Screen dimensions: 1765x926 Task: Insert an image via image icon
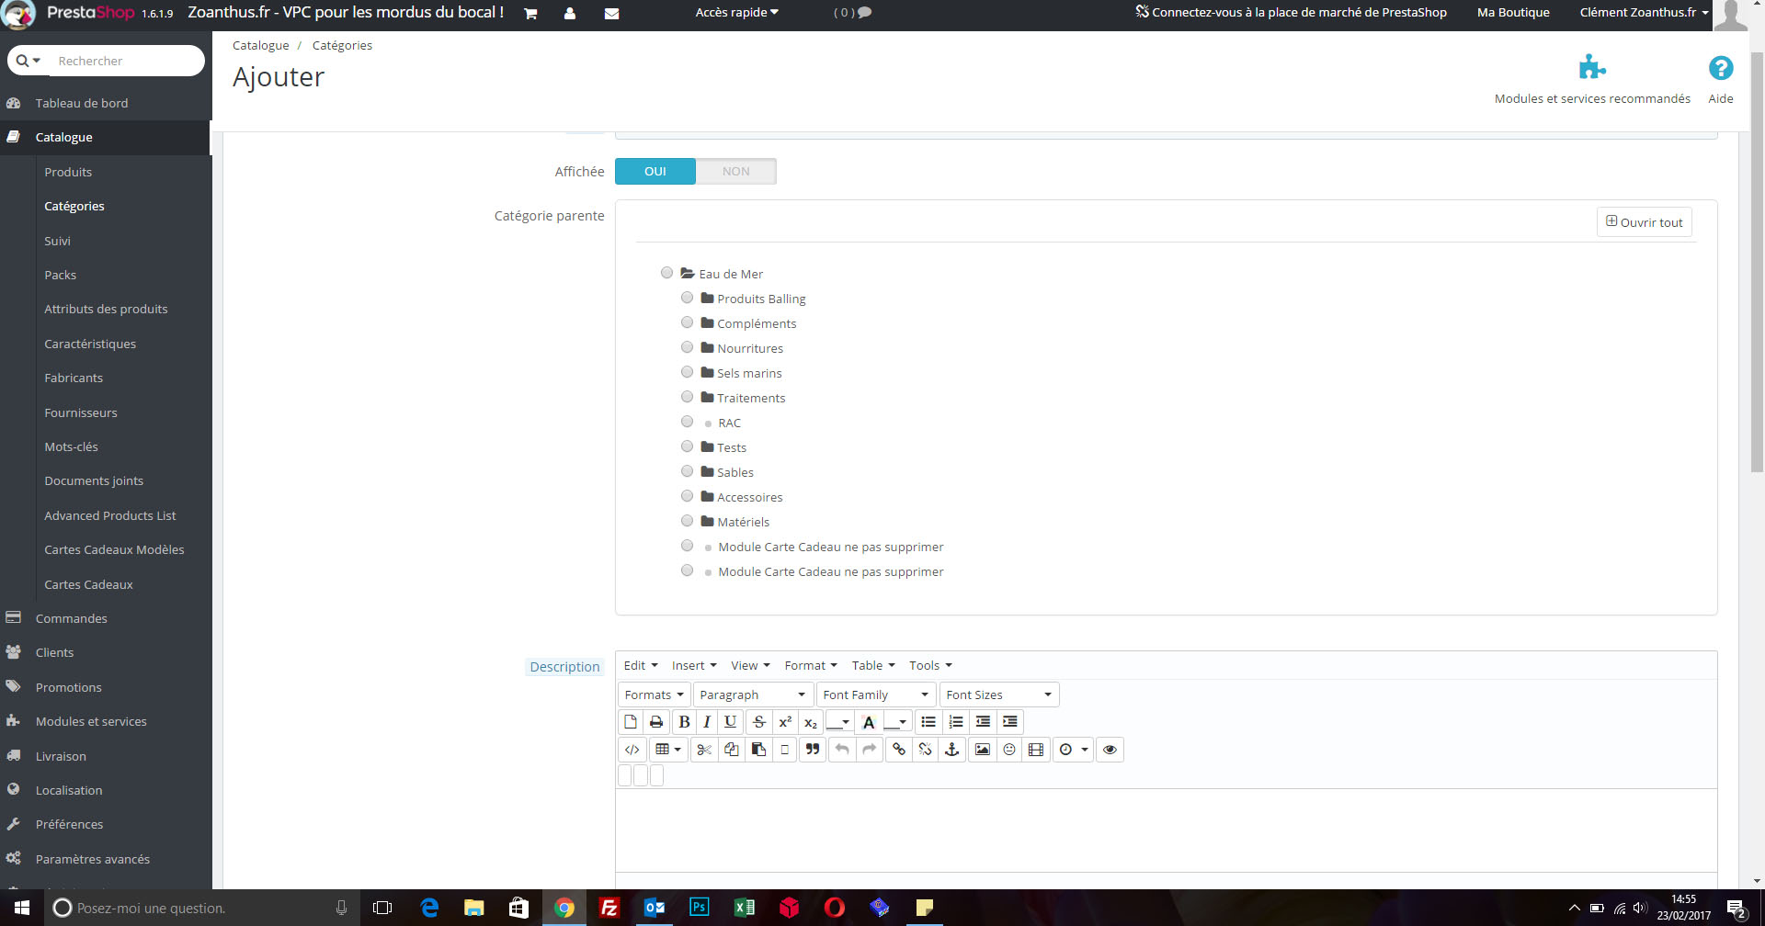click(x=983, y=750)
